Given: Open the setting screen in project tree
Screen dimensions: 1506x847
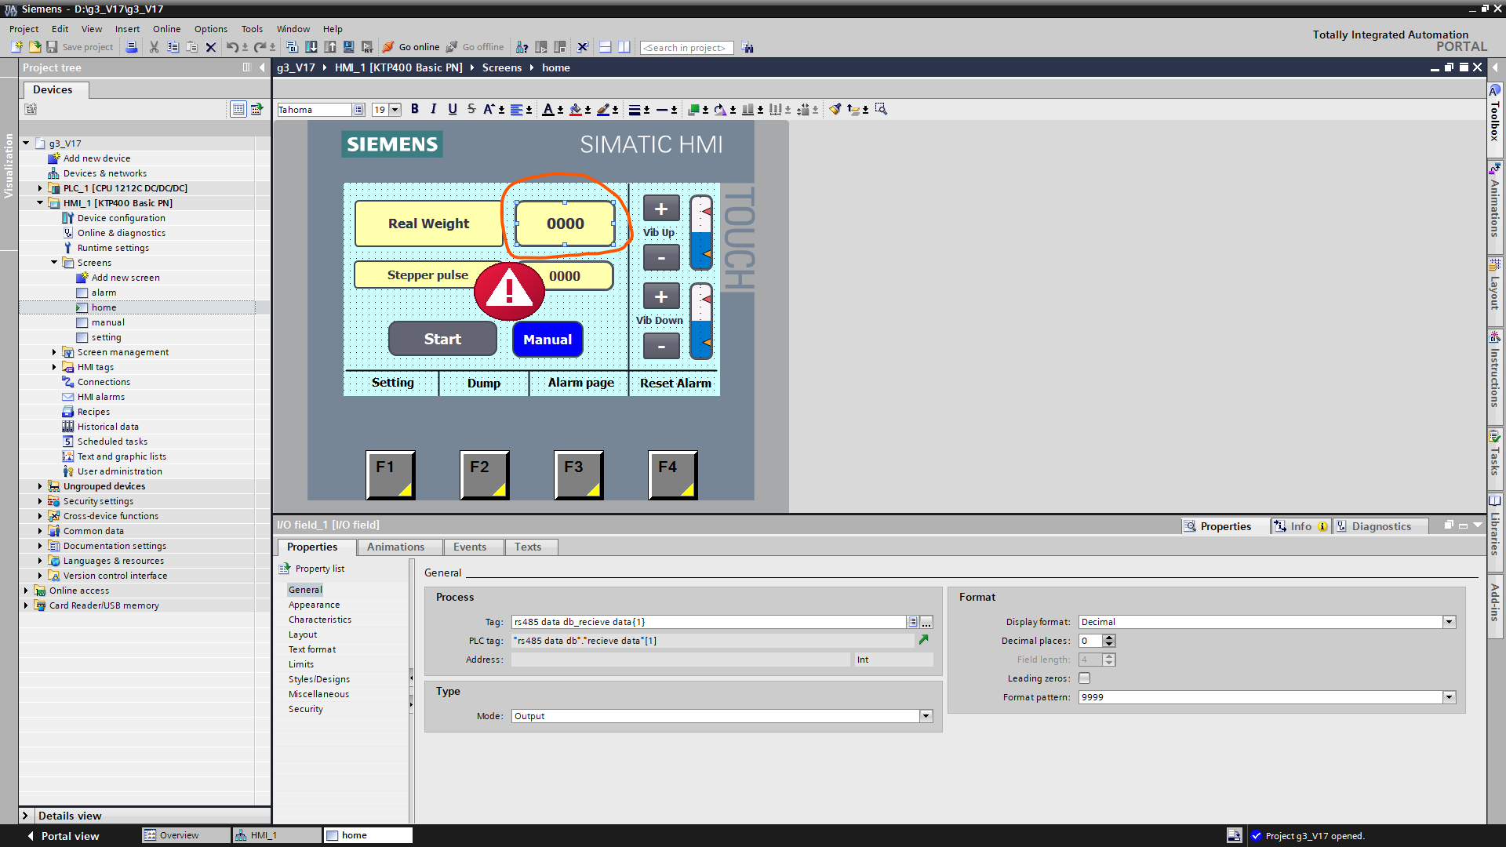Looking at the screenshot, I should coord(106,337).
